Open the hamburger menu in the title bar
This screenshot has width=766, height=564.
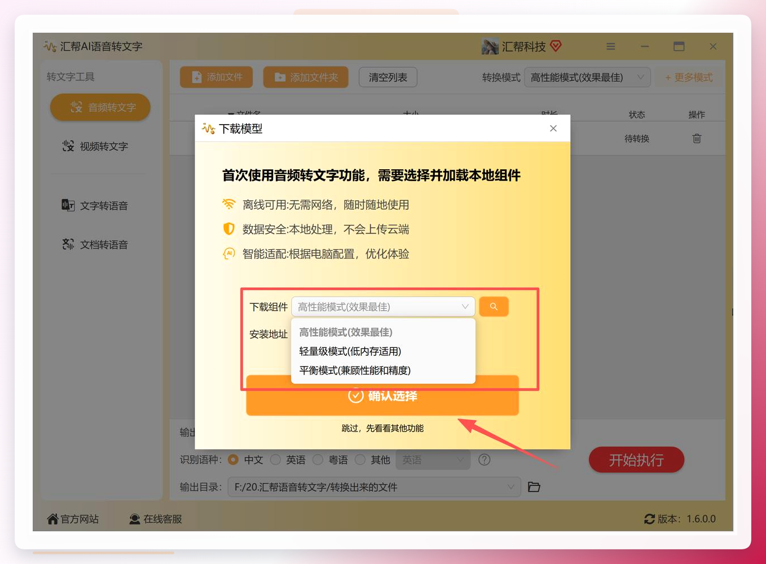coord(610,46)
